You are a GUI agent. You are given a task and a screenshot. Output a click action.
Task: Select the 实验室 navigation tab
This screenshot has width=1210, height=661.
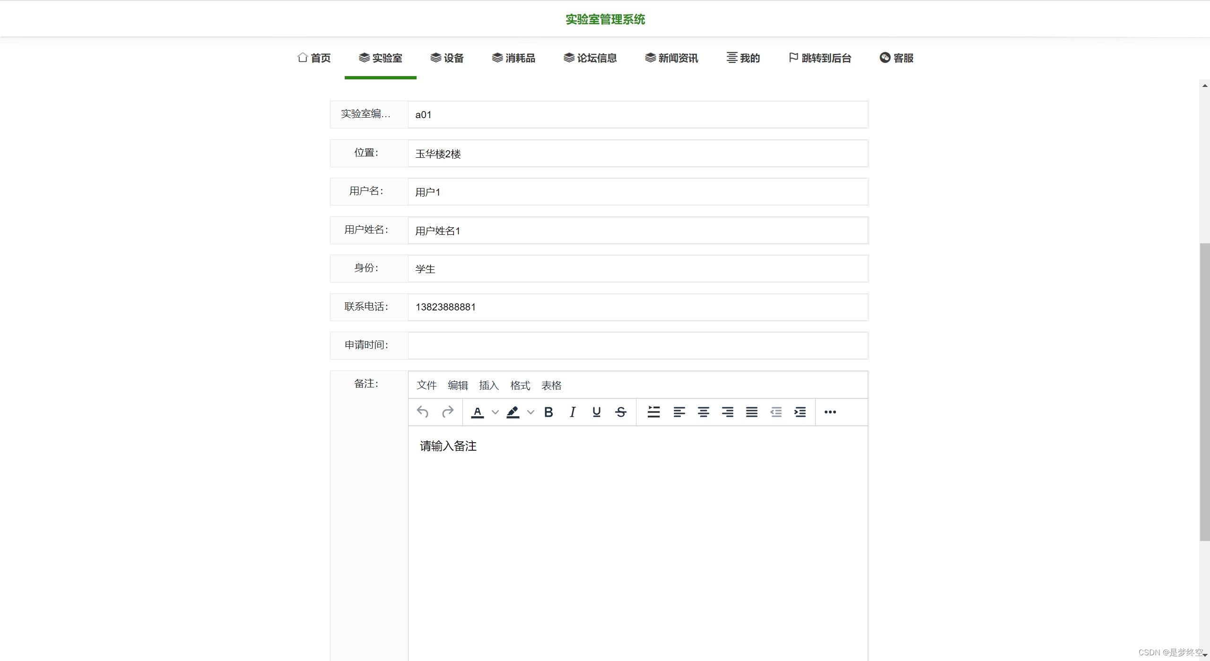pyautogui.click(x=381, y=58)
